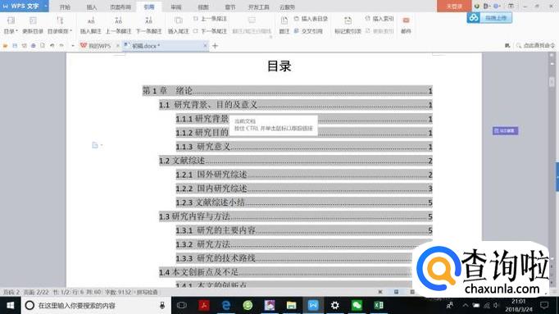Viewport: 559px width, 314px height.
Task: Click the 更新目录 (update TOC) icon
Action: pos(33,21)
